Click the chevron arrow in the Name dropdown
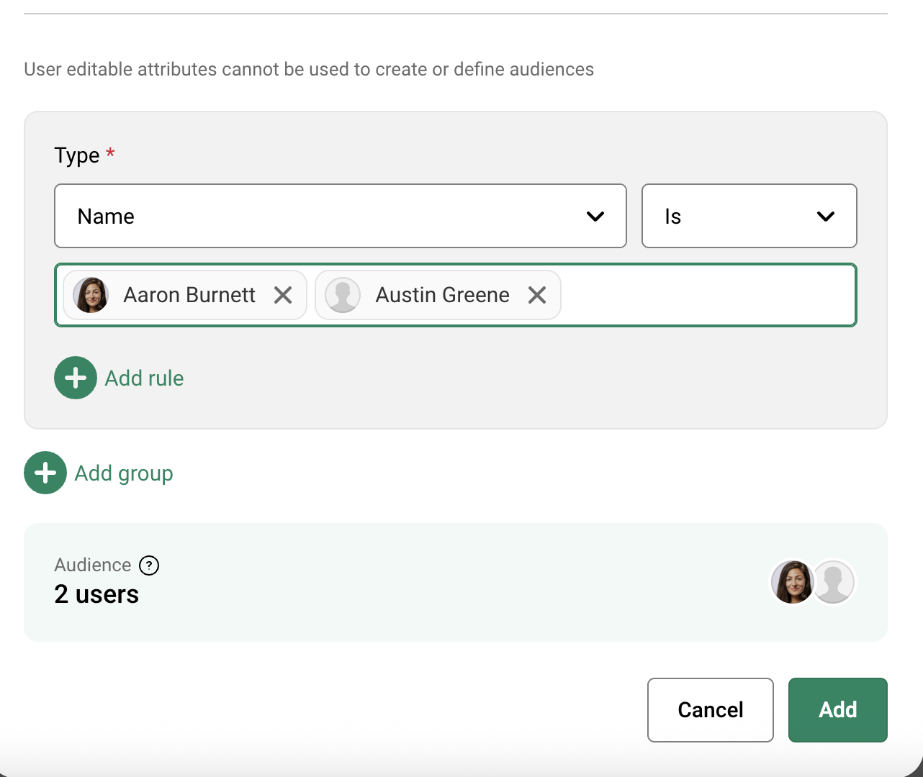Viewport: 923px width, 777px height. coord(595,217)
